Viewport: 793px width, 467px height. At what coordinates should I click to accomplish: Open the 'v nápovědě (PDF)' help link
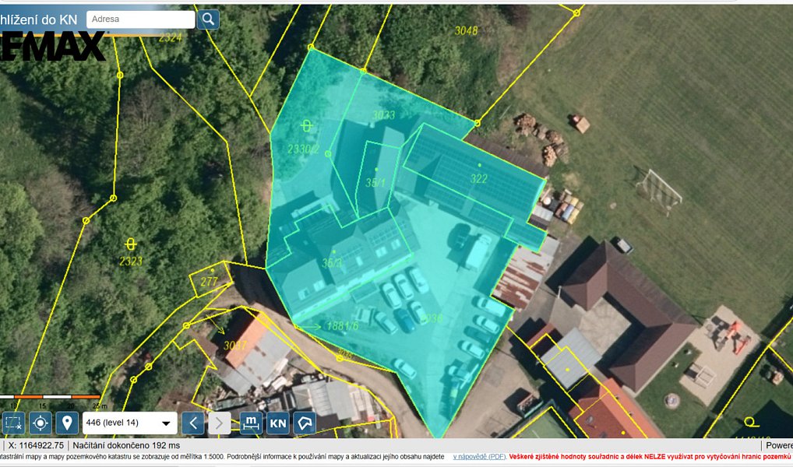pyautogui.click(x=479, y=457)
